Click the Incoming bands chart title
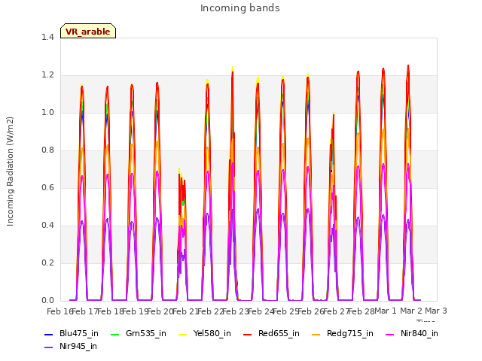Screen dimensions: 482x361 240,8
